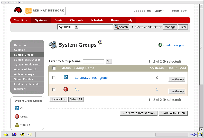Image resolution: width=204 pixels, height=138 pixels.
Task: Open Activation Keys in sidebar
Action: click(27, 74)
